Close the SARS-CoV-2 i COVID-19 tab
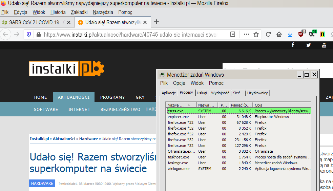Viewport: 333px width, 191px height. click(x=69, y=22)
